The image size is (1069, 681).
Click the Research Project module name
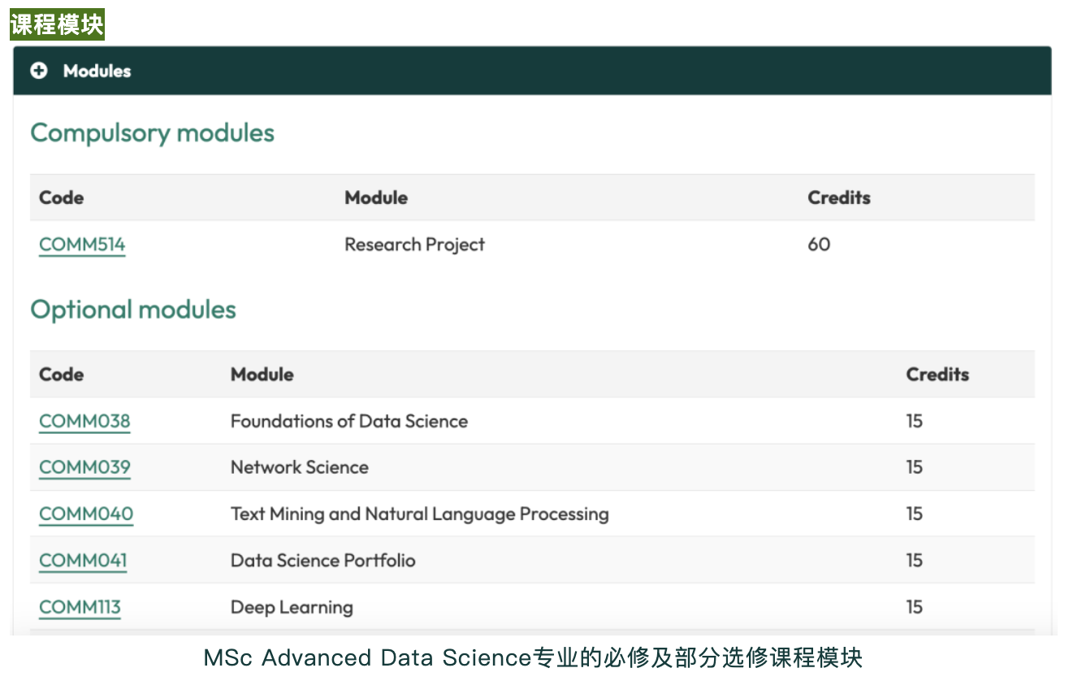tap(414, 245)
